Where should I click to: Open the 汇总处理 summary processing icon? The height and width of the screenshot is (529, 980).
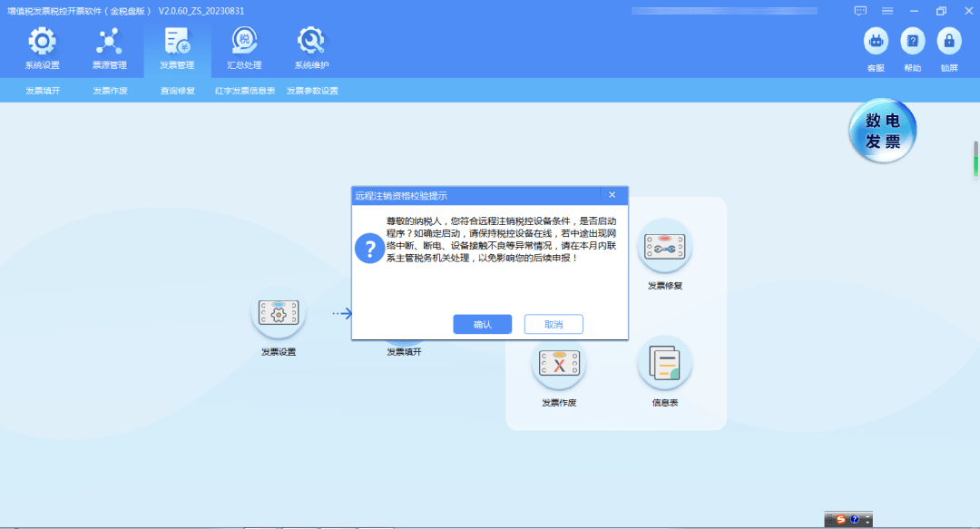click(242, 47)
